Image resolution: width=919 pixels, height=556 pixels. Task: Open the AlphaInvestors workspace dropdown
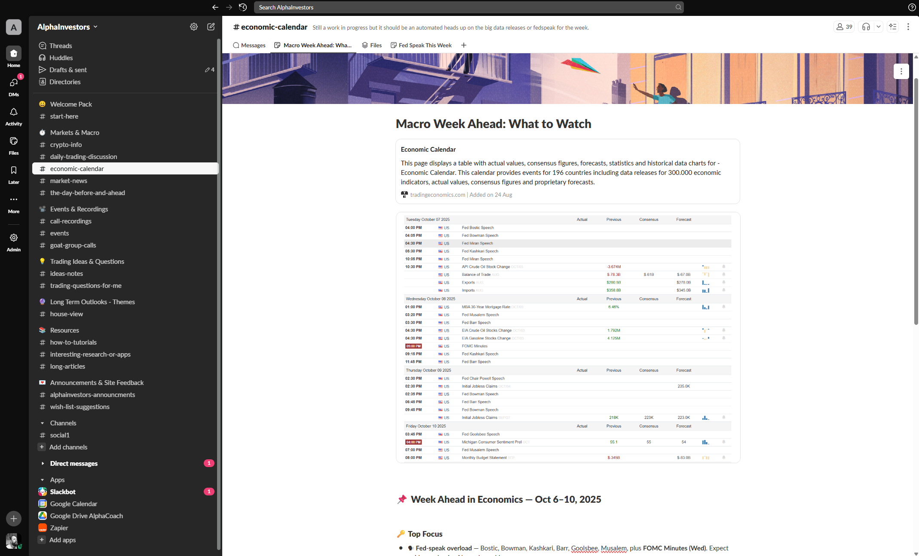click(67, 27)
